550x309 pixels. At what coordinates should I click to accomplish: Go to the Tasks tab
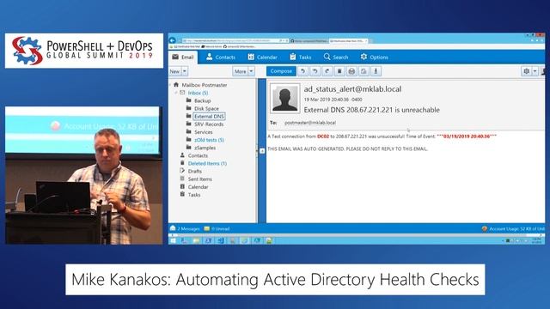[x=301, y=58]
